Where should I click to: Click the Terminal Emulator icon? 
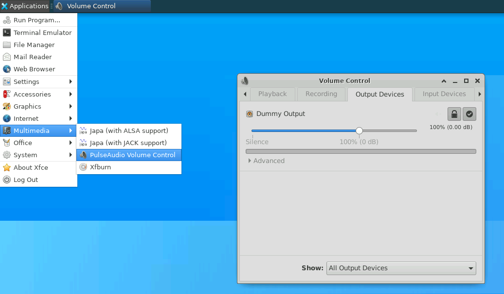(7, 33)
